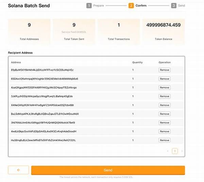Click the Total Addresses card
This screenshot has width=204, height=182.
pos(29,32)
